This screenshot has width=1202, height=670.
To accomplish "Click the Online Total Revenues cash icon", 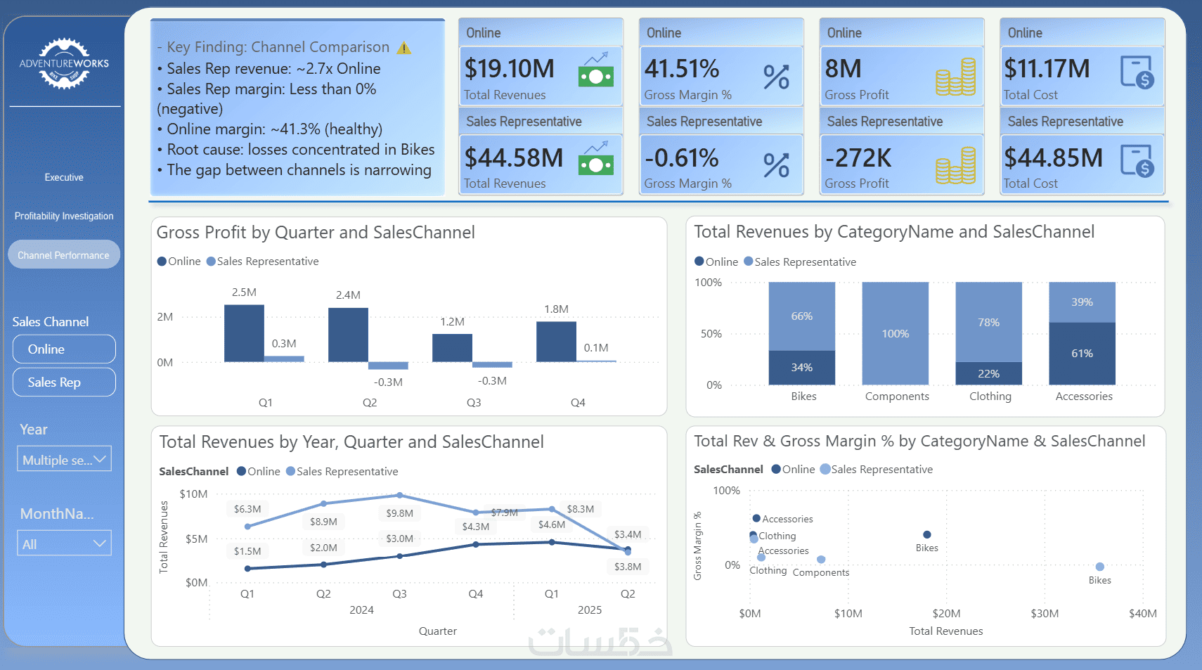I will tap(595, 70).
